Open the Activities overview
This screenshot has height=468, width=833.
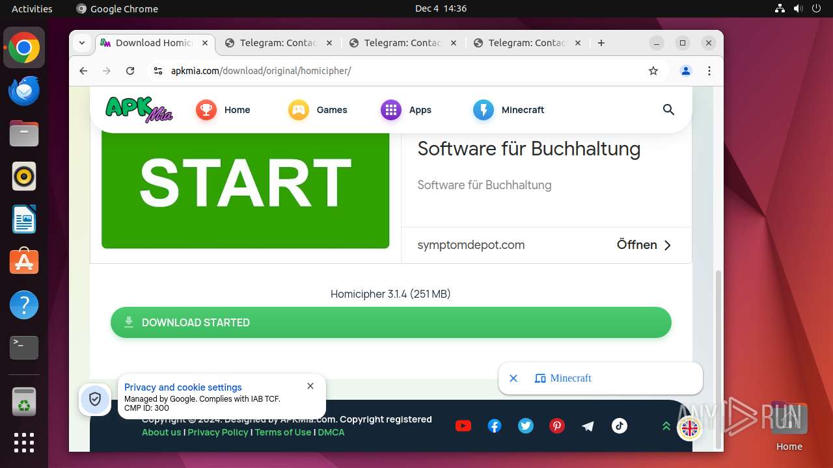[x=32, y=8]
